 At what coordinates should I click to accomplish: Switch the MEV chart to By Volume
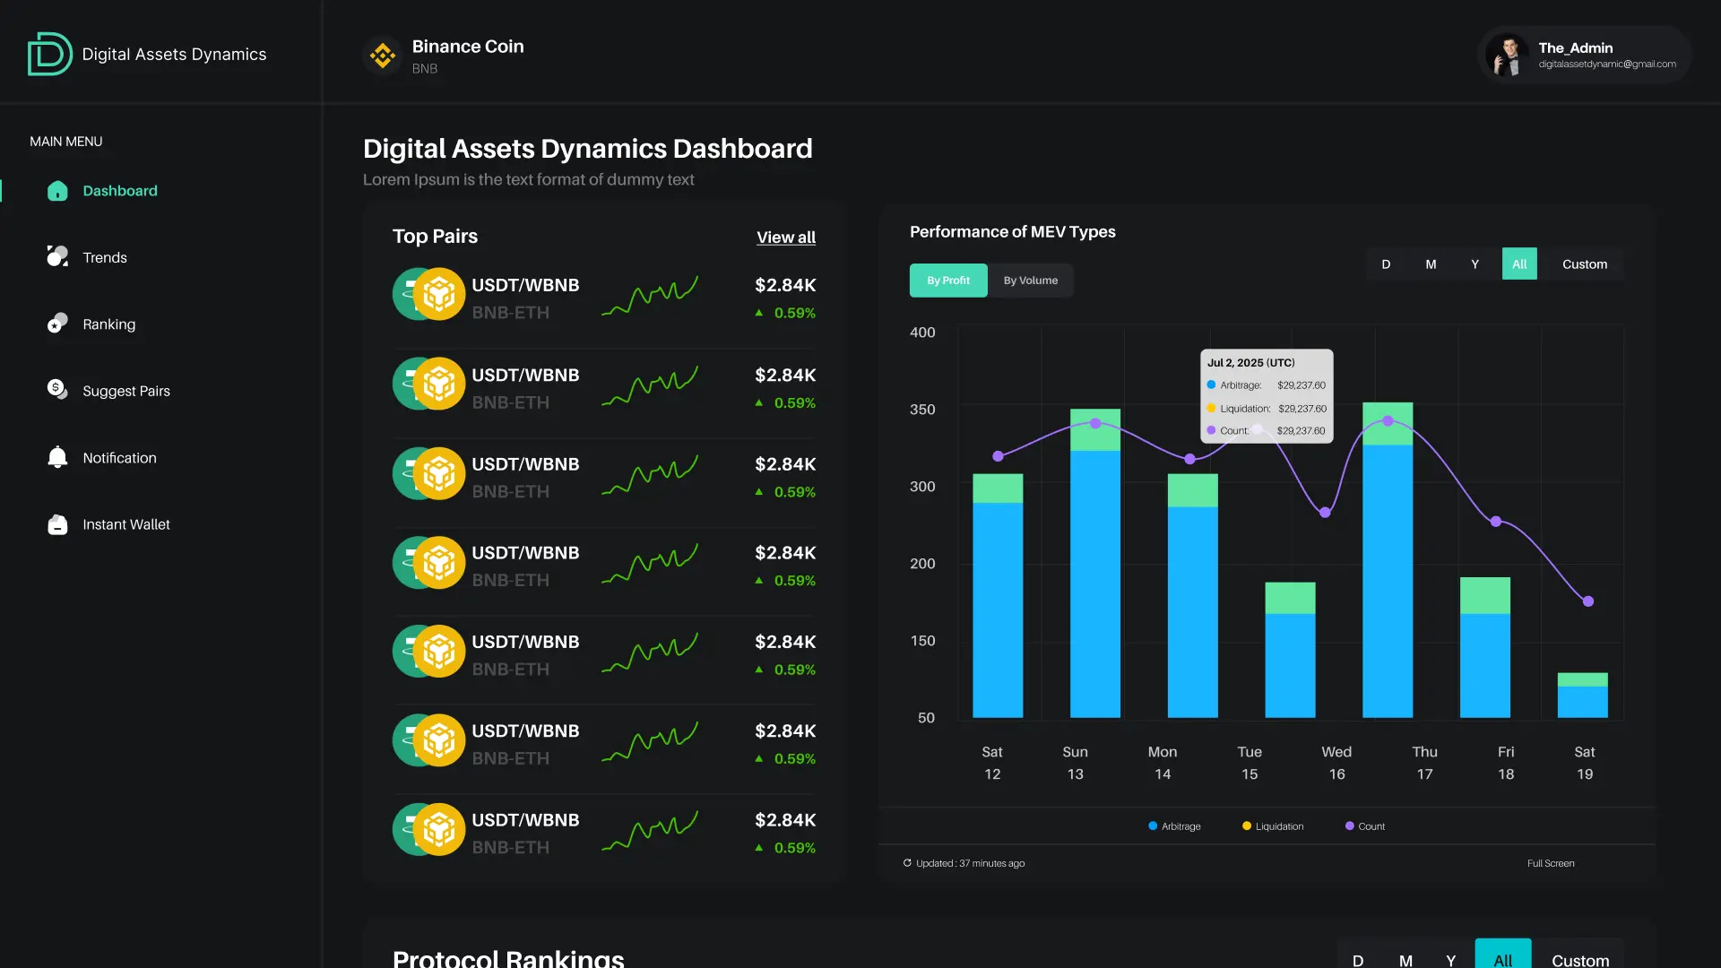coord(1031,281)
